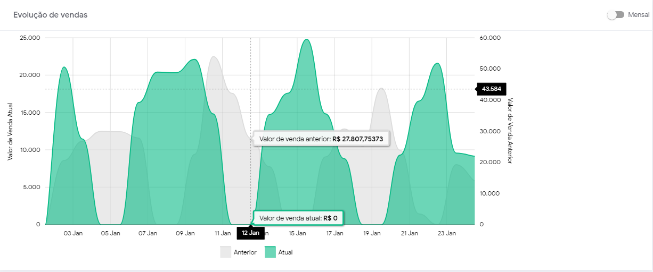Viewport: 653px width, 272px height.
Task: Select the 03 Jan axis label
Action: click(x=73, y=233)
